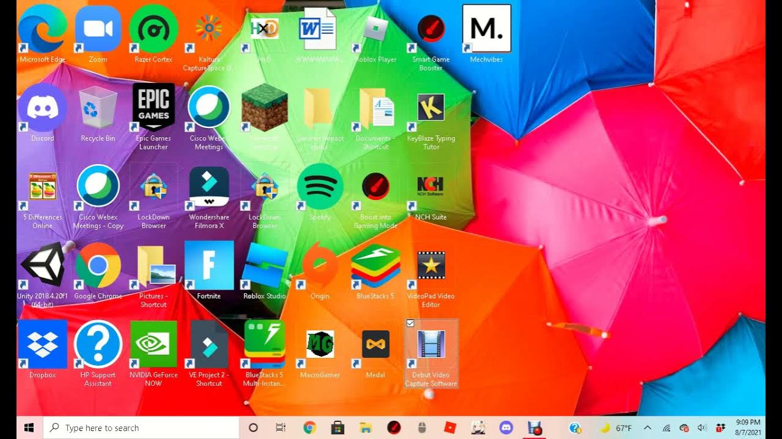Click the Dropbox desktop shortcut

(42, 344)
